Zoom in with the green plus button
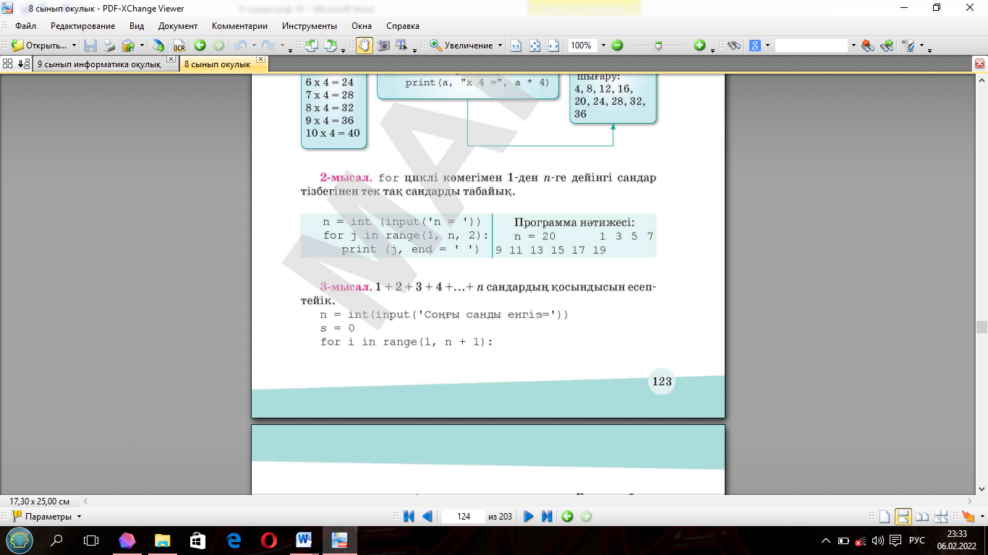Viewport: 988px width, 555px height. 699,46
